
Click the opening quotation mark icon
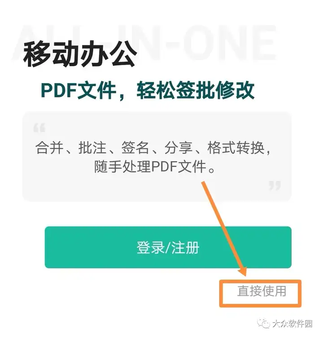tap(39, 127)
